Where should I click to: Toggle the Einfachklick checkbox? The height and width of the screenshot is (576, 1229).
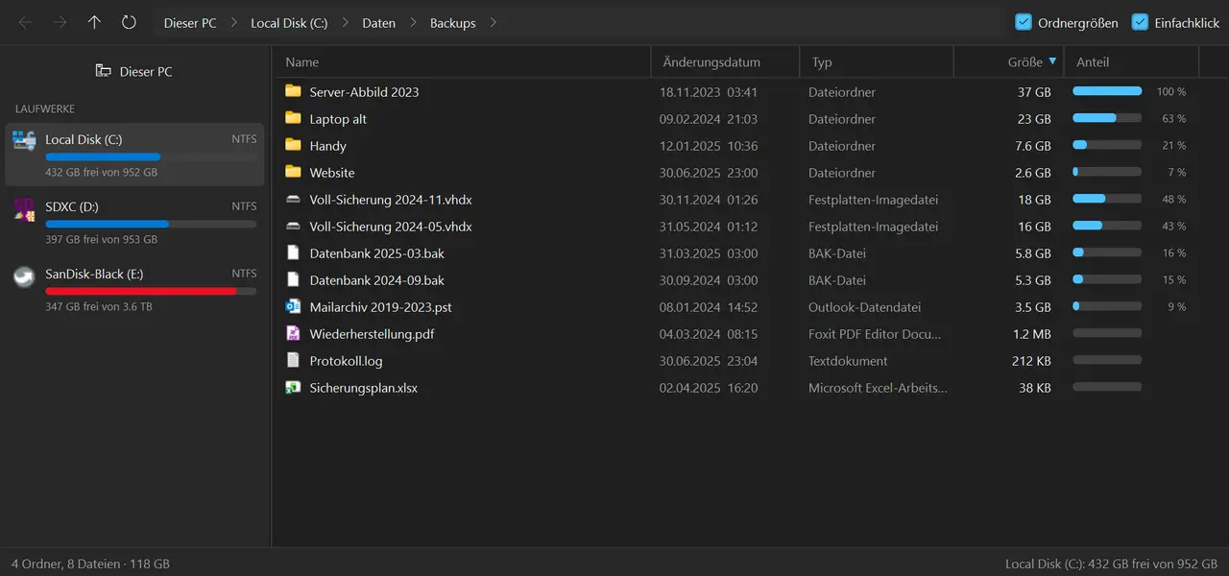point(1140,22)
